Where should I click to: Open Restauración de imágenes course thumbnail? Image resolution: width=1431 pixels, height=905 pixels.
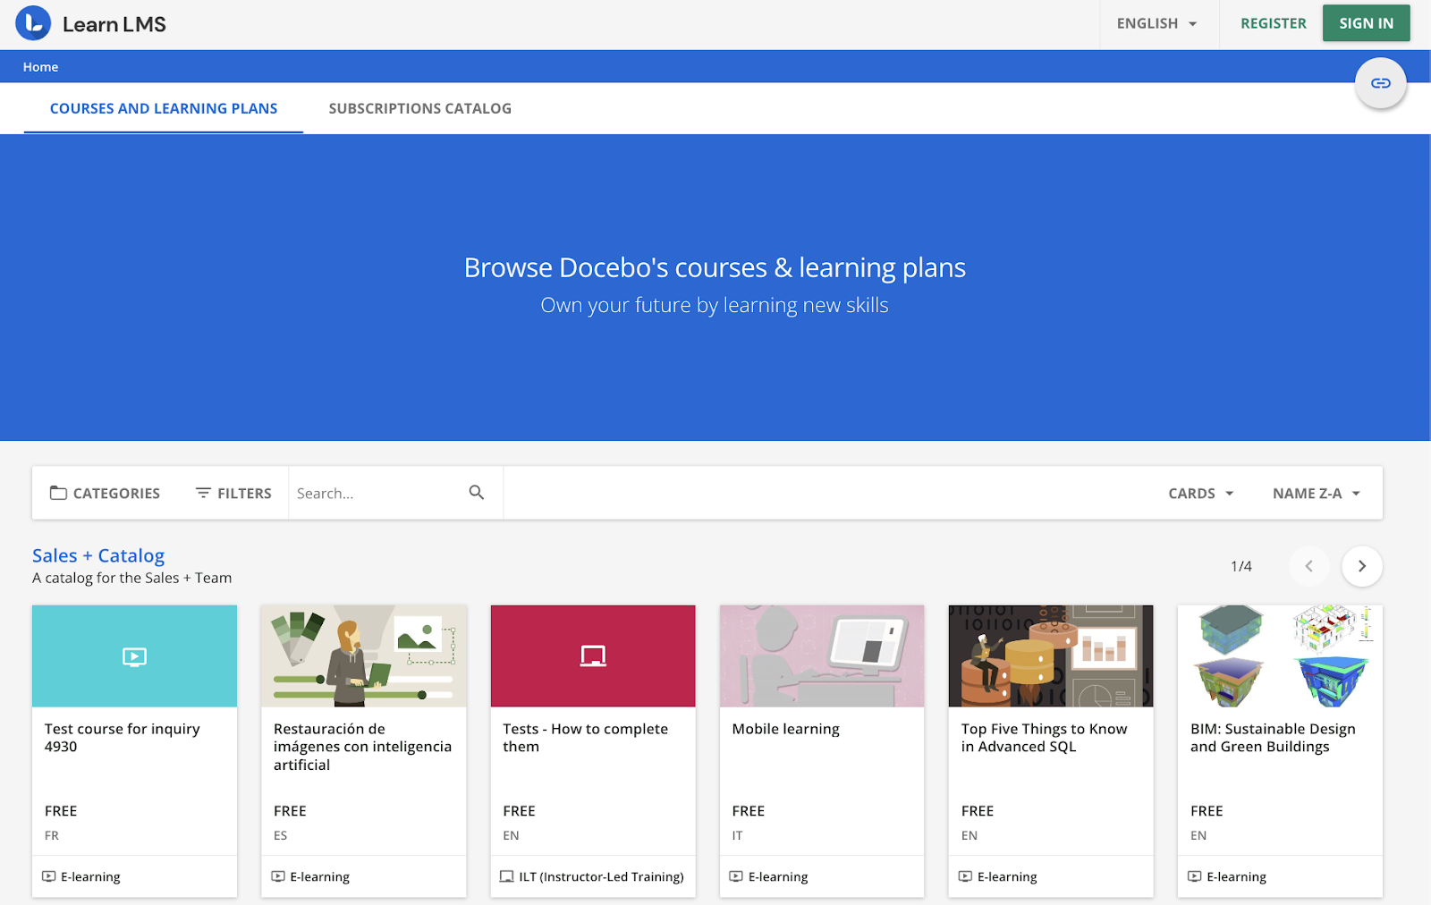click(363, 656)
